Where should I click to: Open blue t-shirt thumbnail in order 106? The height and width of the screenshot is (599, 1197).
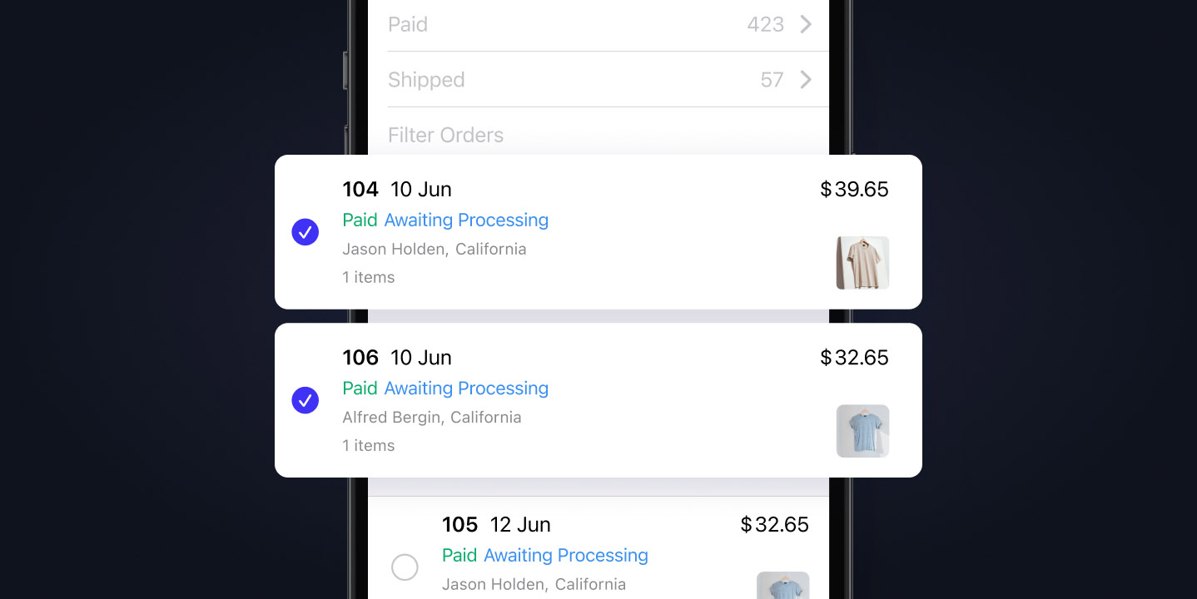pos(862,431)
